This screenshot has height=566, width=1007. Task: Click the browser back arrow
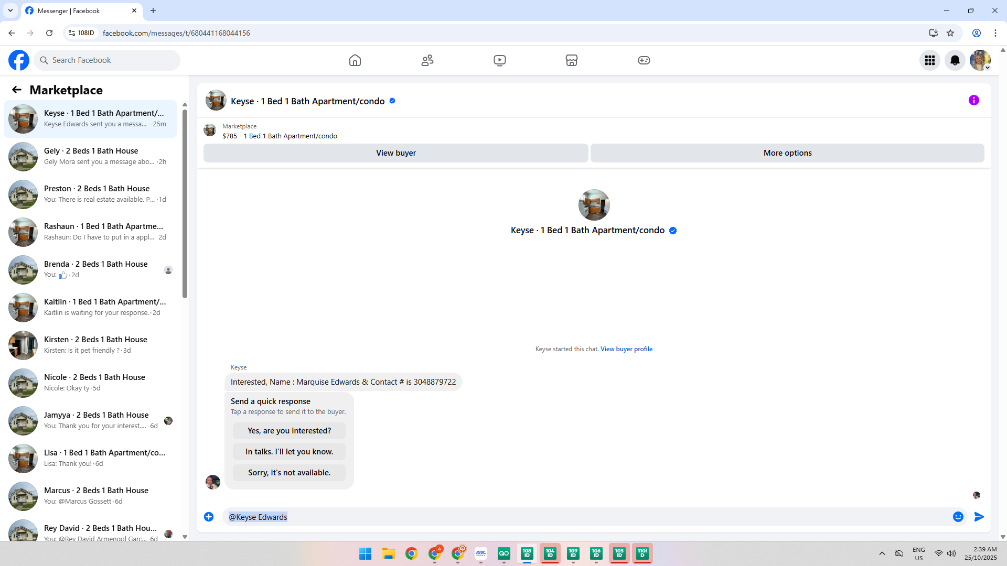[x=12, y=33]
